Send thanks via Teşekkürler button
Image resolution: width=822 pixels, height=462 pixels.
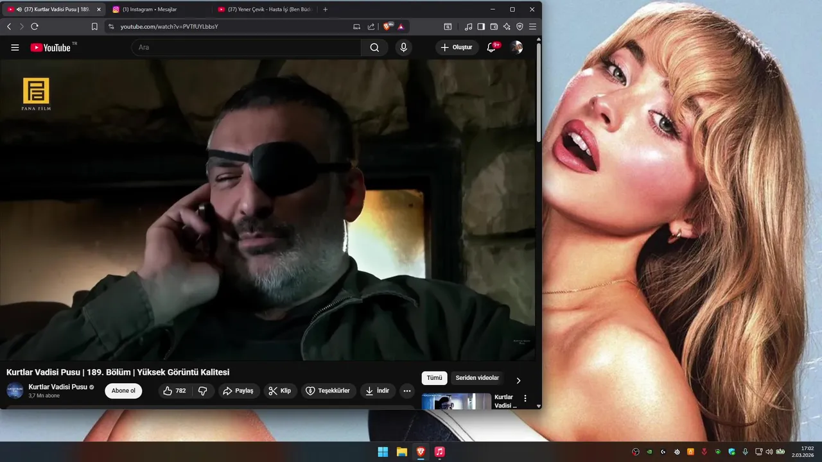click(x=328, y=391)
